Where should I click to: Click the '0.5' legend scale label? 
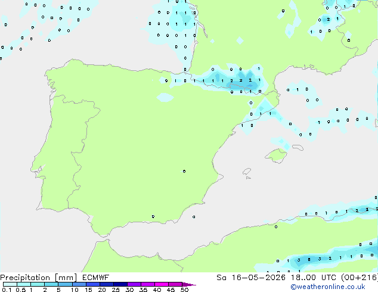[x=21, y=290]
